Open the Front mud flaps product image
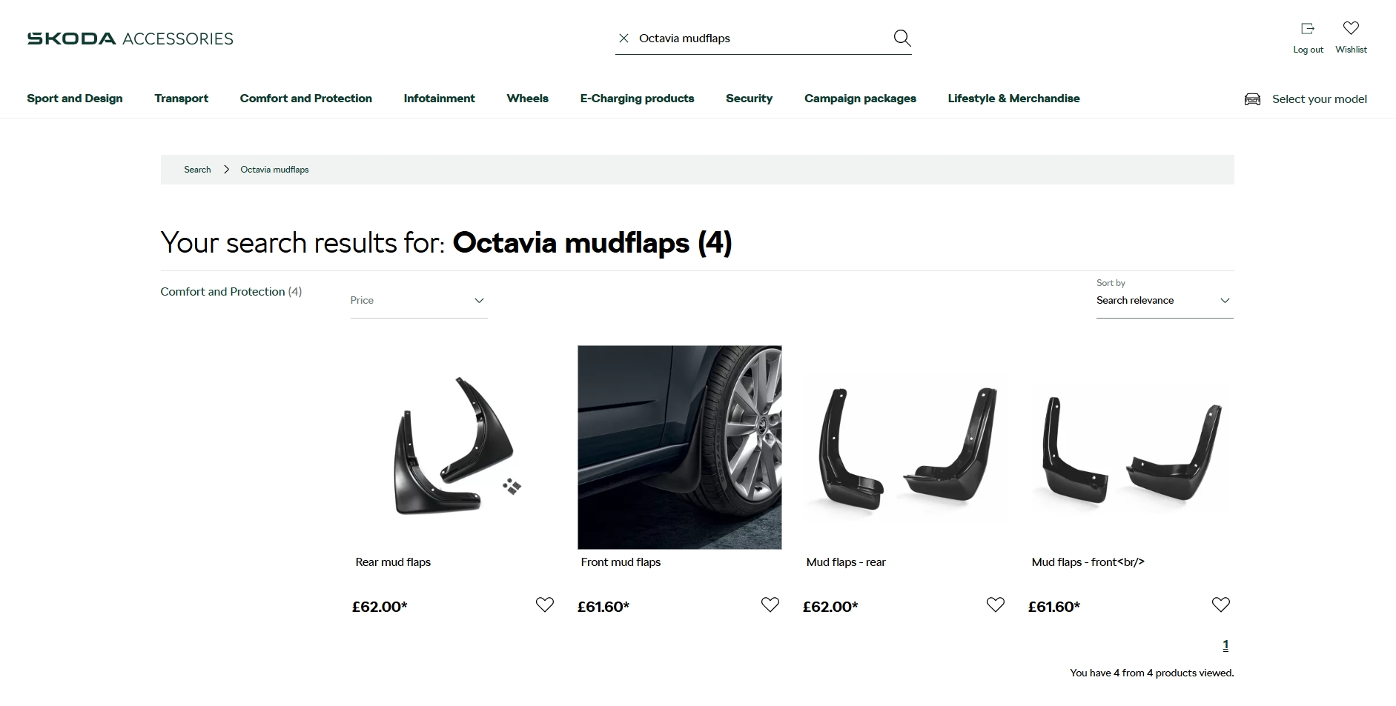Screen dimensions: 1396x706 pos(679,447)
